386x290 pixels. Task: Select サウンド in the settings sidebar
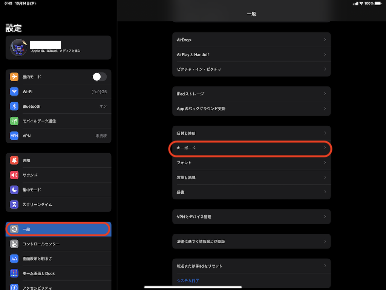pyautogui.click(x=30, y=175)
